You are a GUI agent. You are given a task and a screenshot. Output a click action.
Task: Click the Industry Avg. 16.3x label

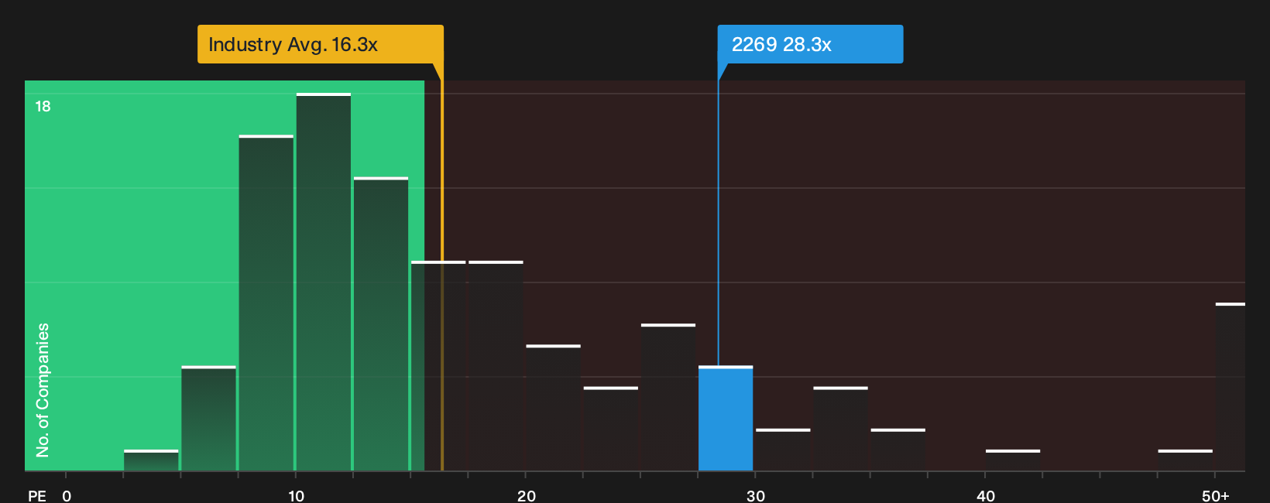(321, 44)
